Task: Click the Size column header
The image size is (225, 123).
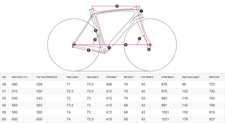Action: [4, 77]
